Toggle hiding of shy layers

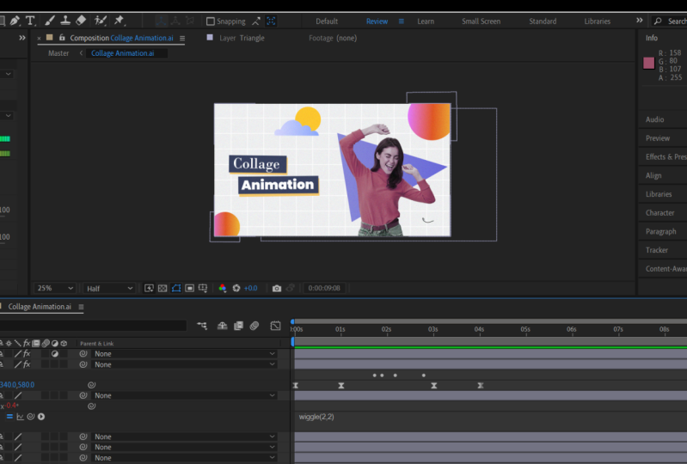tap(222, 326)
